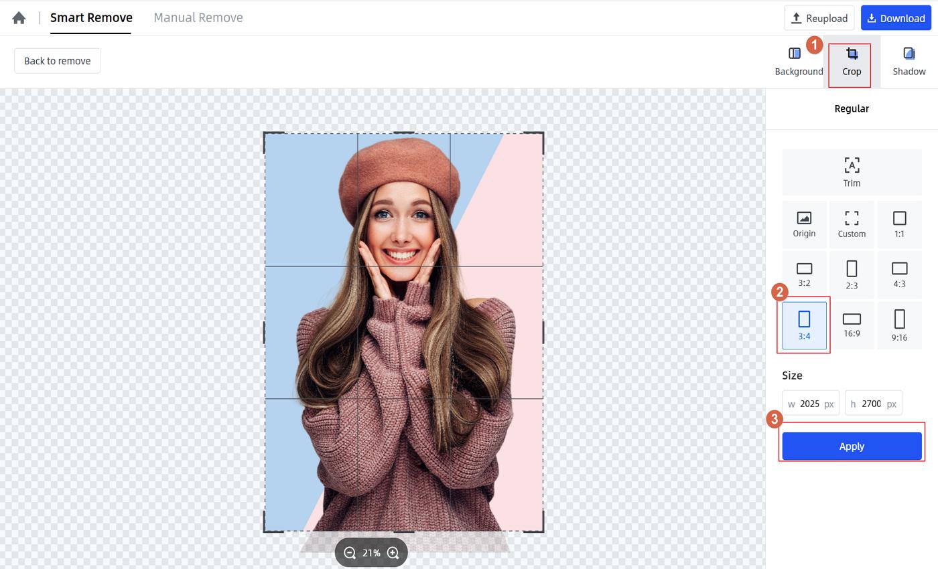The height and width of the screenshot is (569, 938).
Task: Select the 4:3 aspect ratio
Action: tap(899, 274)
